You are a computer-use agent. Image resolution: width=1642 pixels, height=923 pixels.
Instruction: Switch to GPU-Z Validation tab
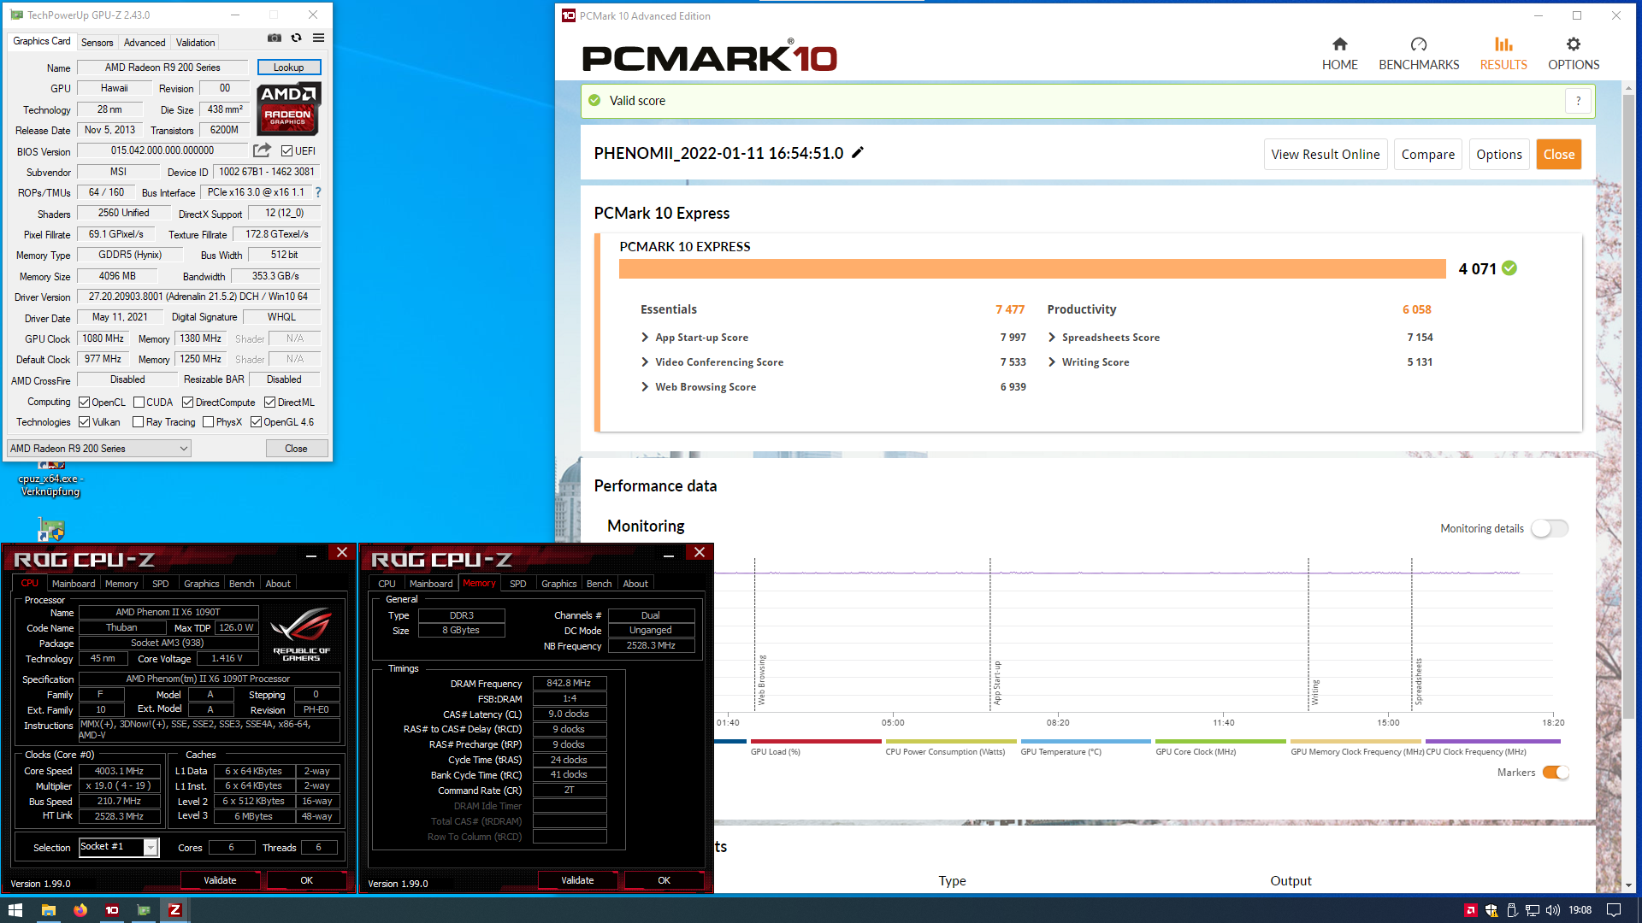[x=195, y=43]
